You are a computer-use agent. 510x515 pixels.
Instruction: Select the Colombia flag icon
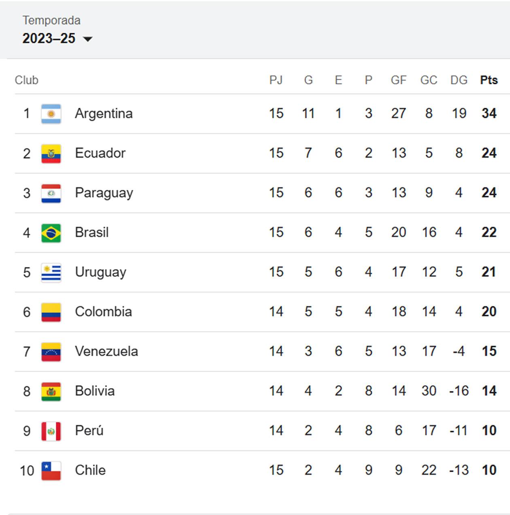pos(50,312)
